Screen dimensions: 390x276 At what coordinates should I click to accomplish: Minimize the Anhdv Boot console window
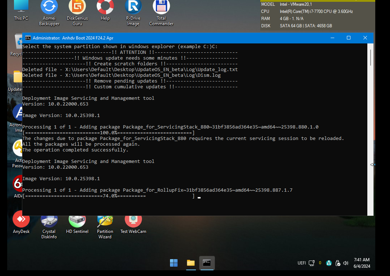pyautogui.click(x=332, y=38)
